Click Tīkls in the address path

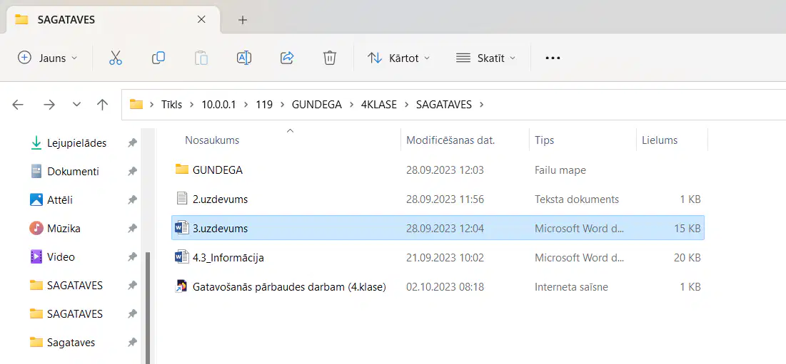(172, 105)
